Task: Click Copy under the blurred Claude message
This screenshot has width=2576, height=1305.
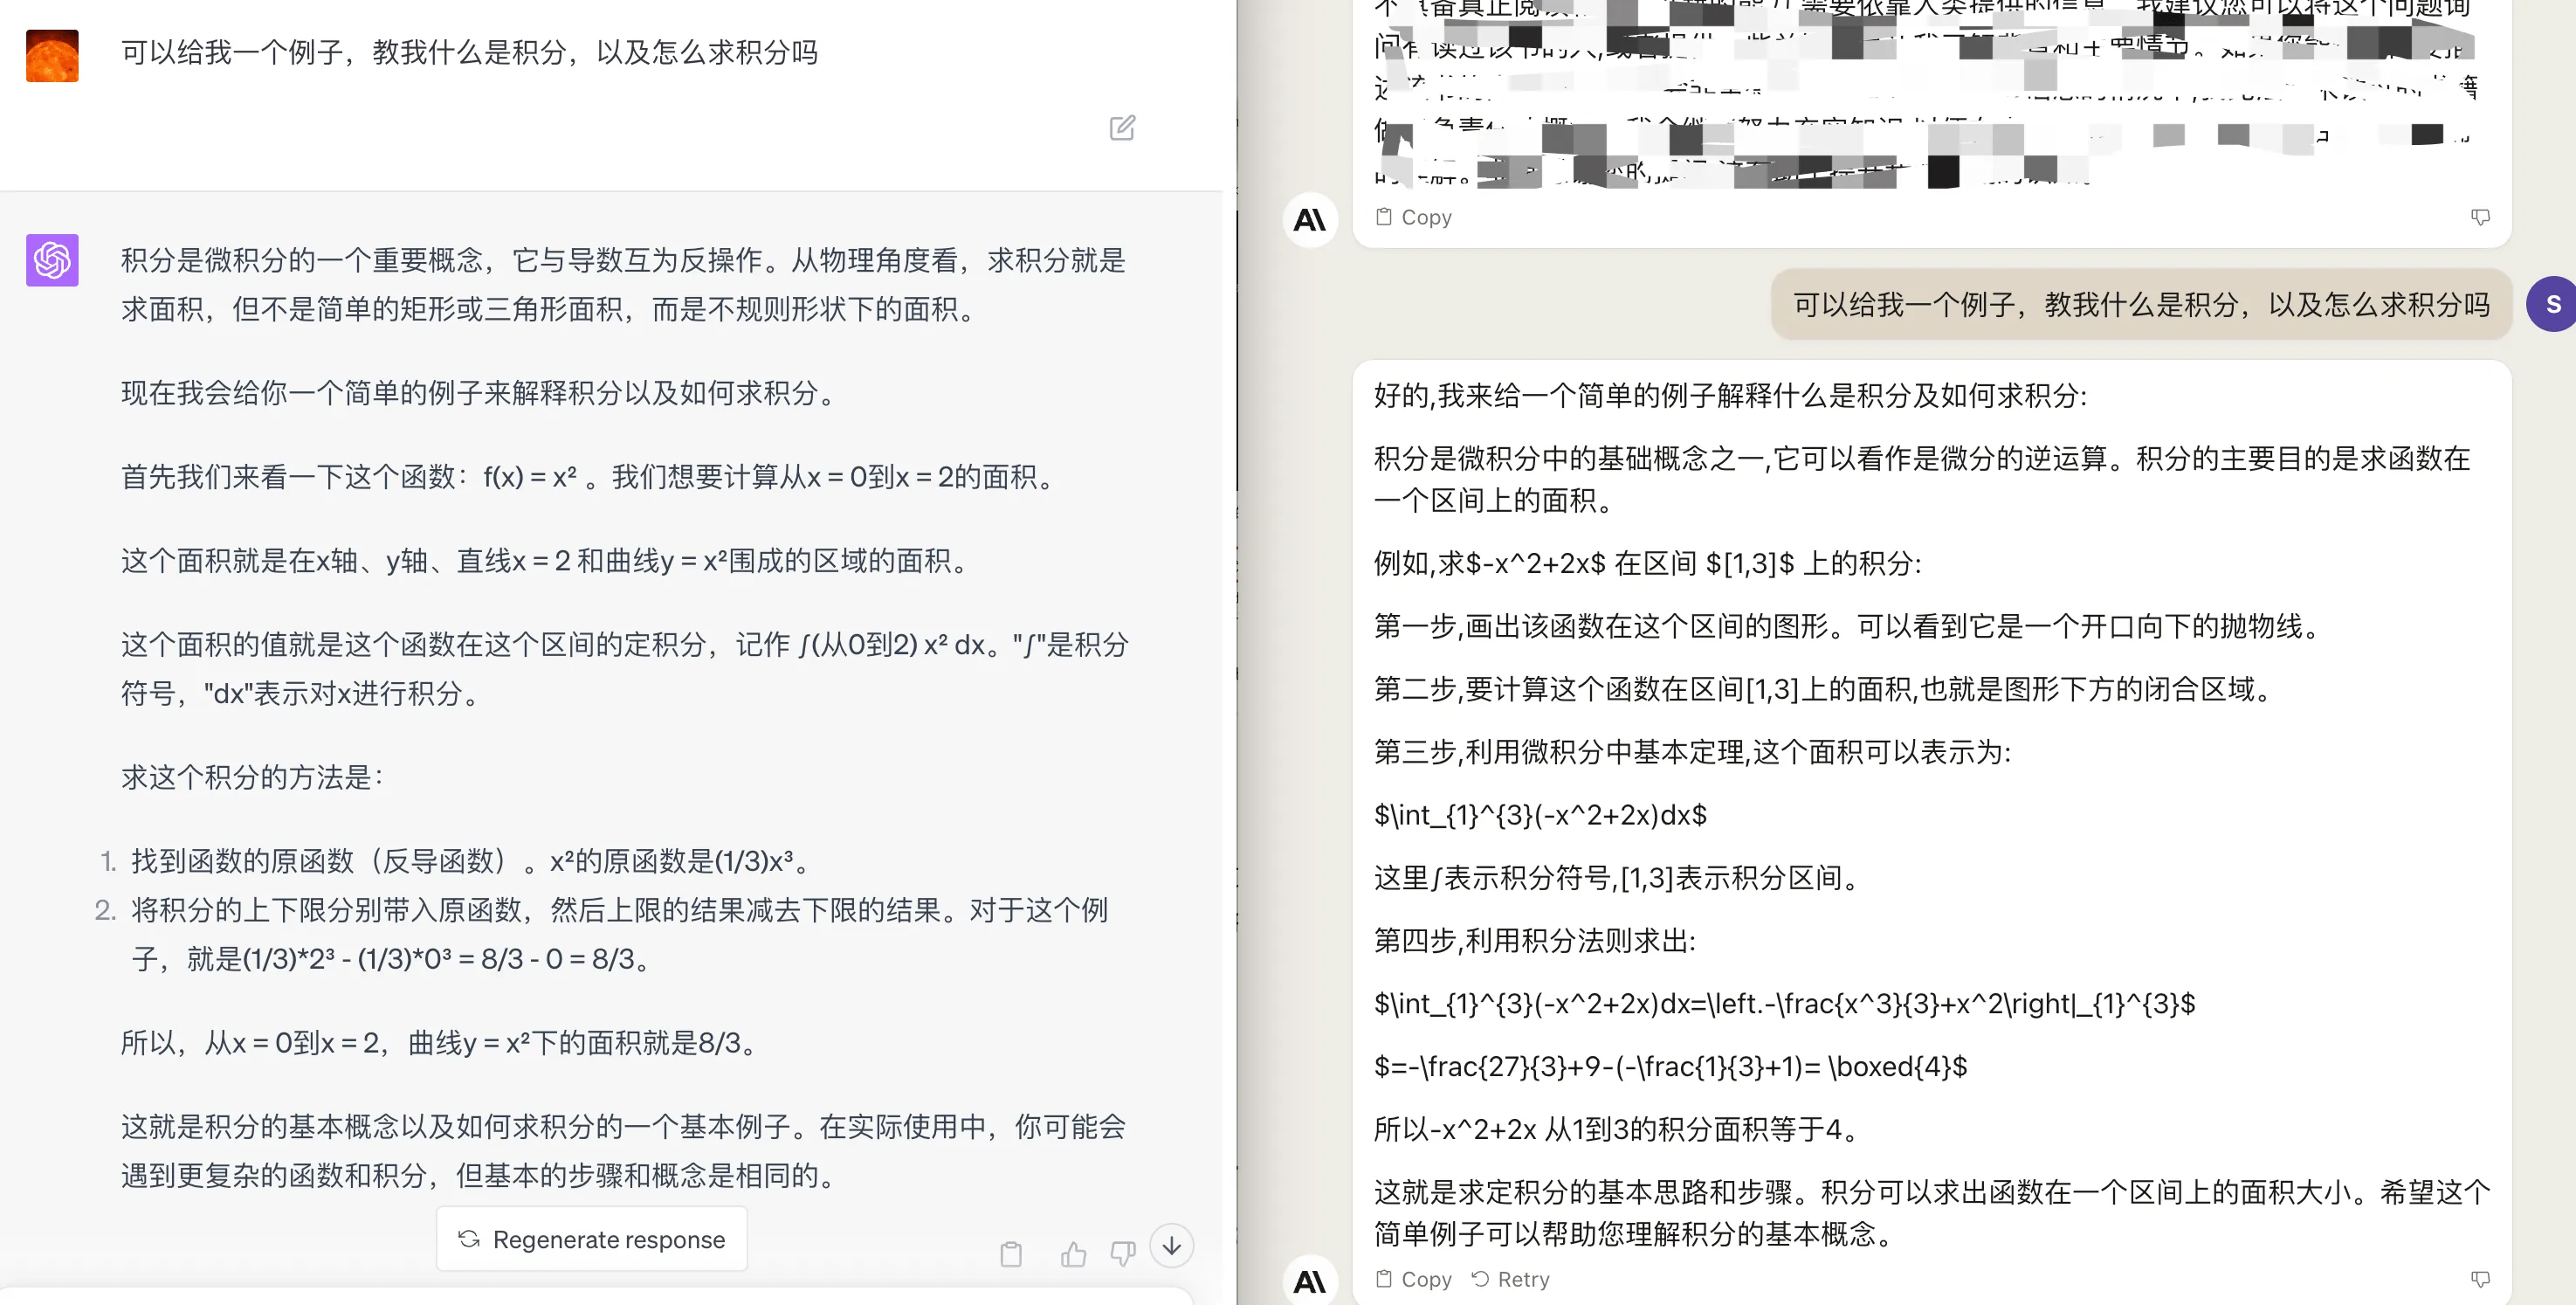Action: point(1414,217)
